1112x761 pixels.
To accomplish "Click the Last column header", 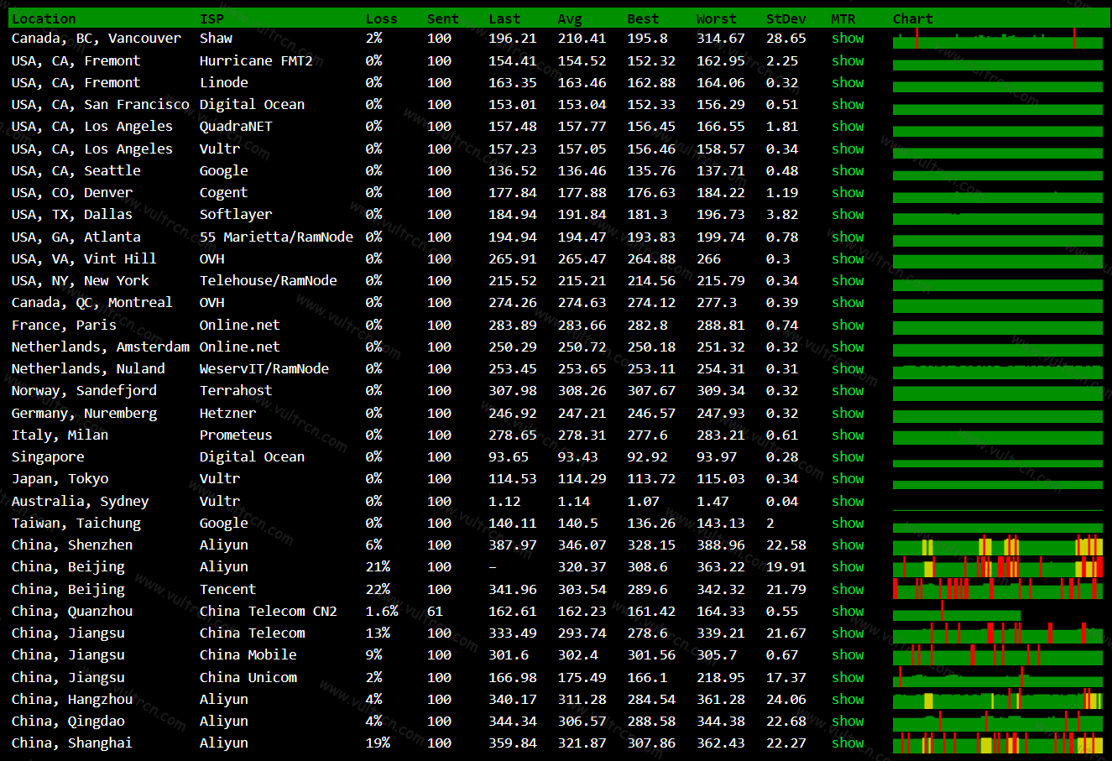I will point(504,18).
